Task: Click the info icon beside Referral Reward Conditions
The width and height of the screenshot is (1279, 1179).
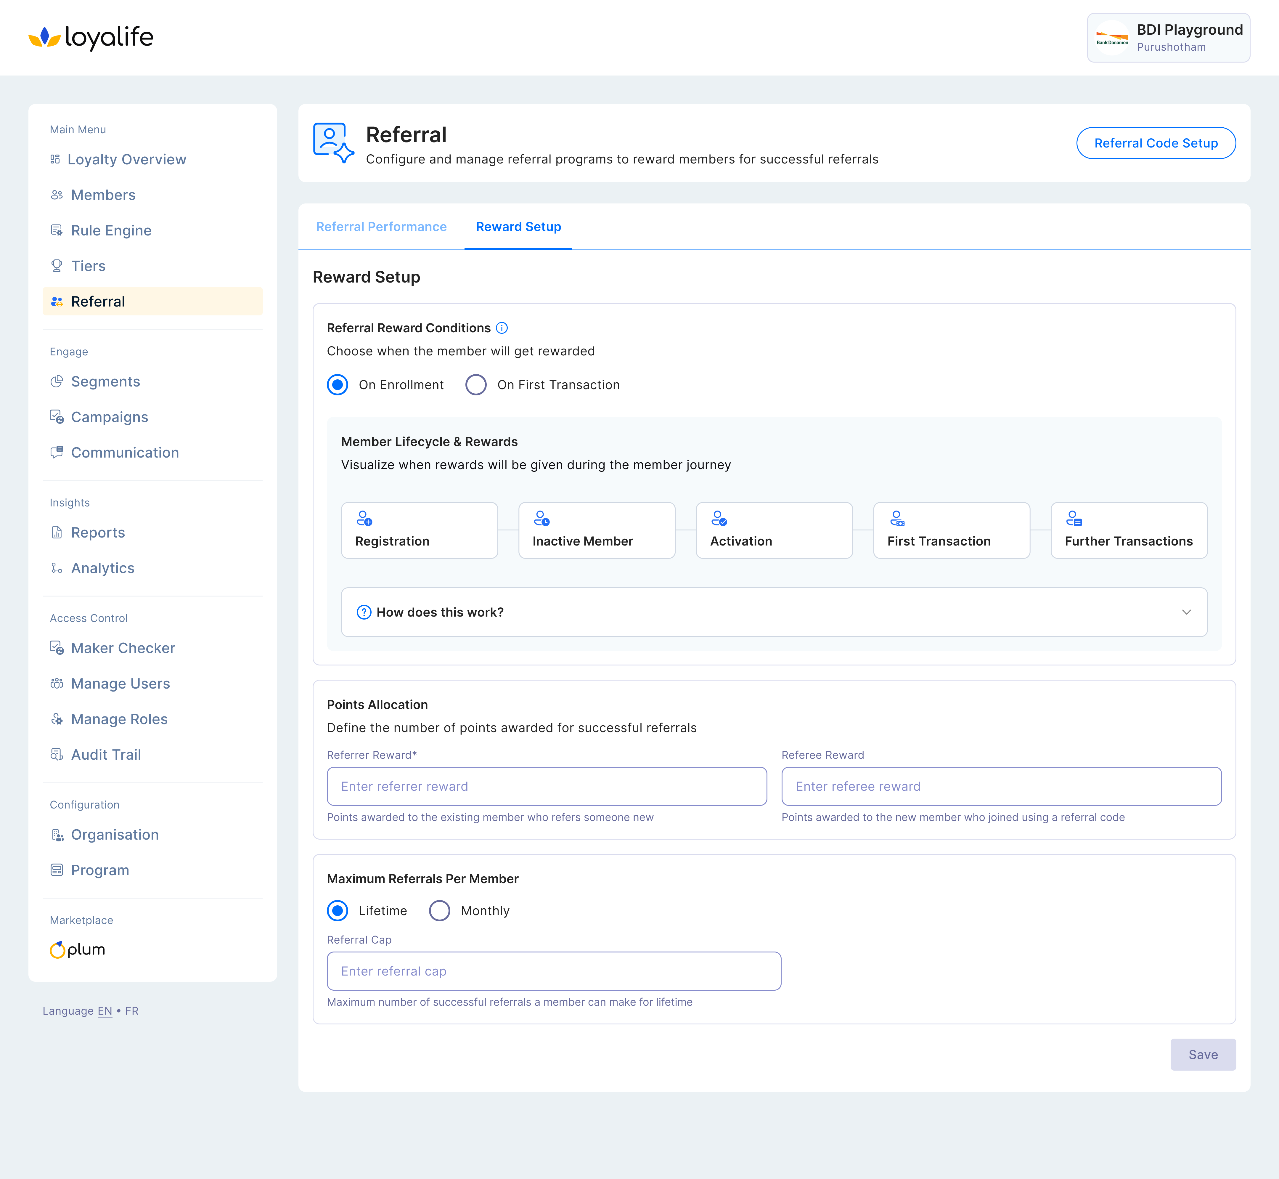Action: point(502,328)
